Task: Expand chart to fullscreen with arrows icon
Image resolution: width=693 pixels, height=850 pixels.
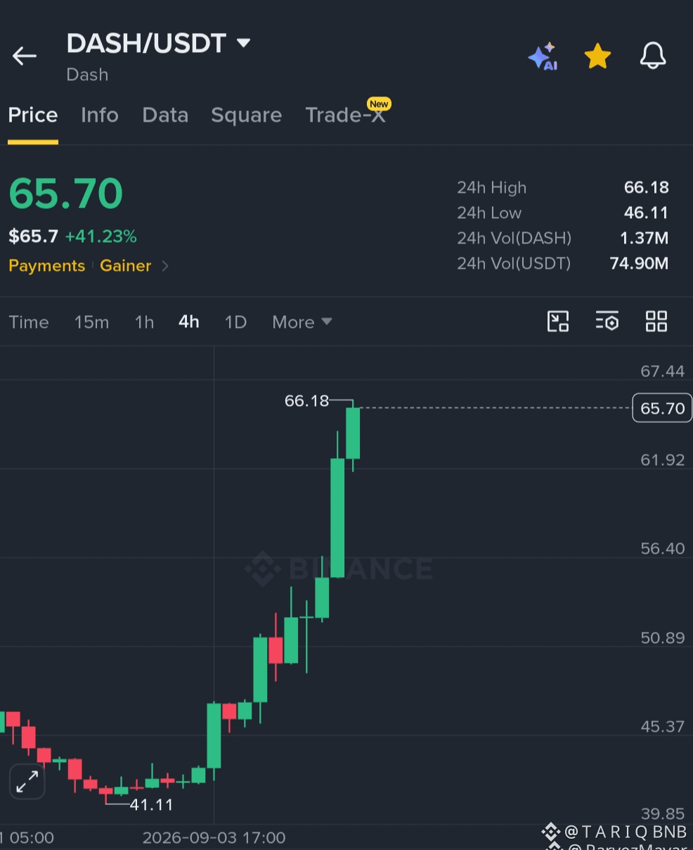Action: click(x=27, y=782)
